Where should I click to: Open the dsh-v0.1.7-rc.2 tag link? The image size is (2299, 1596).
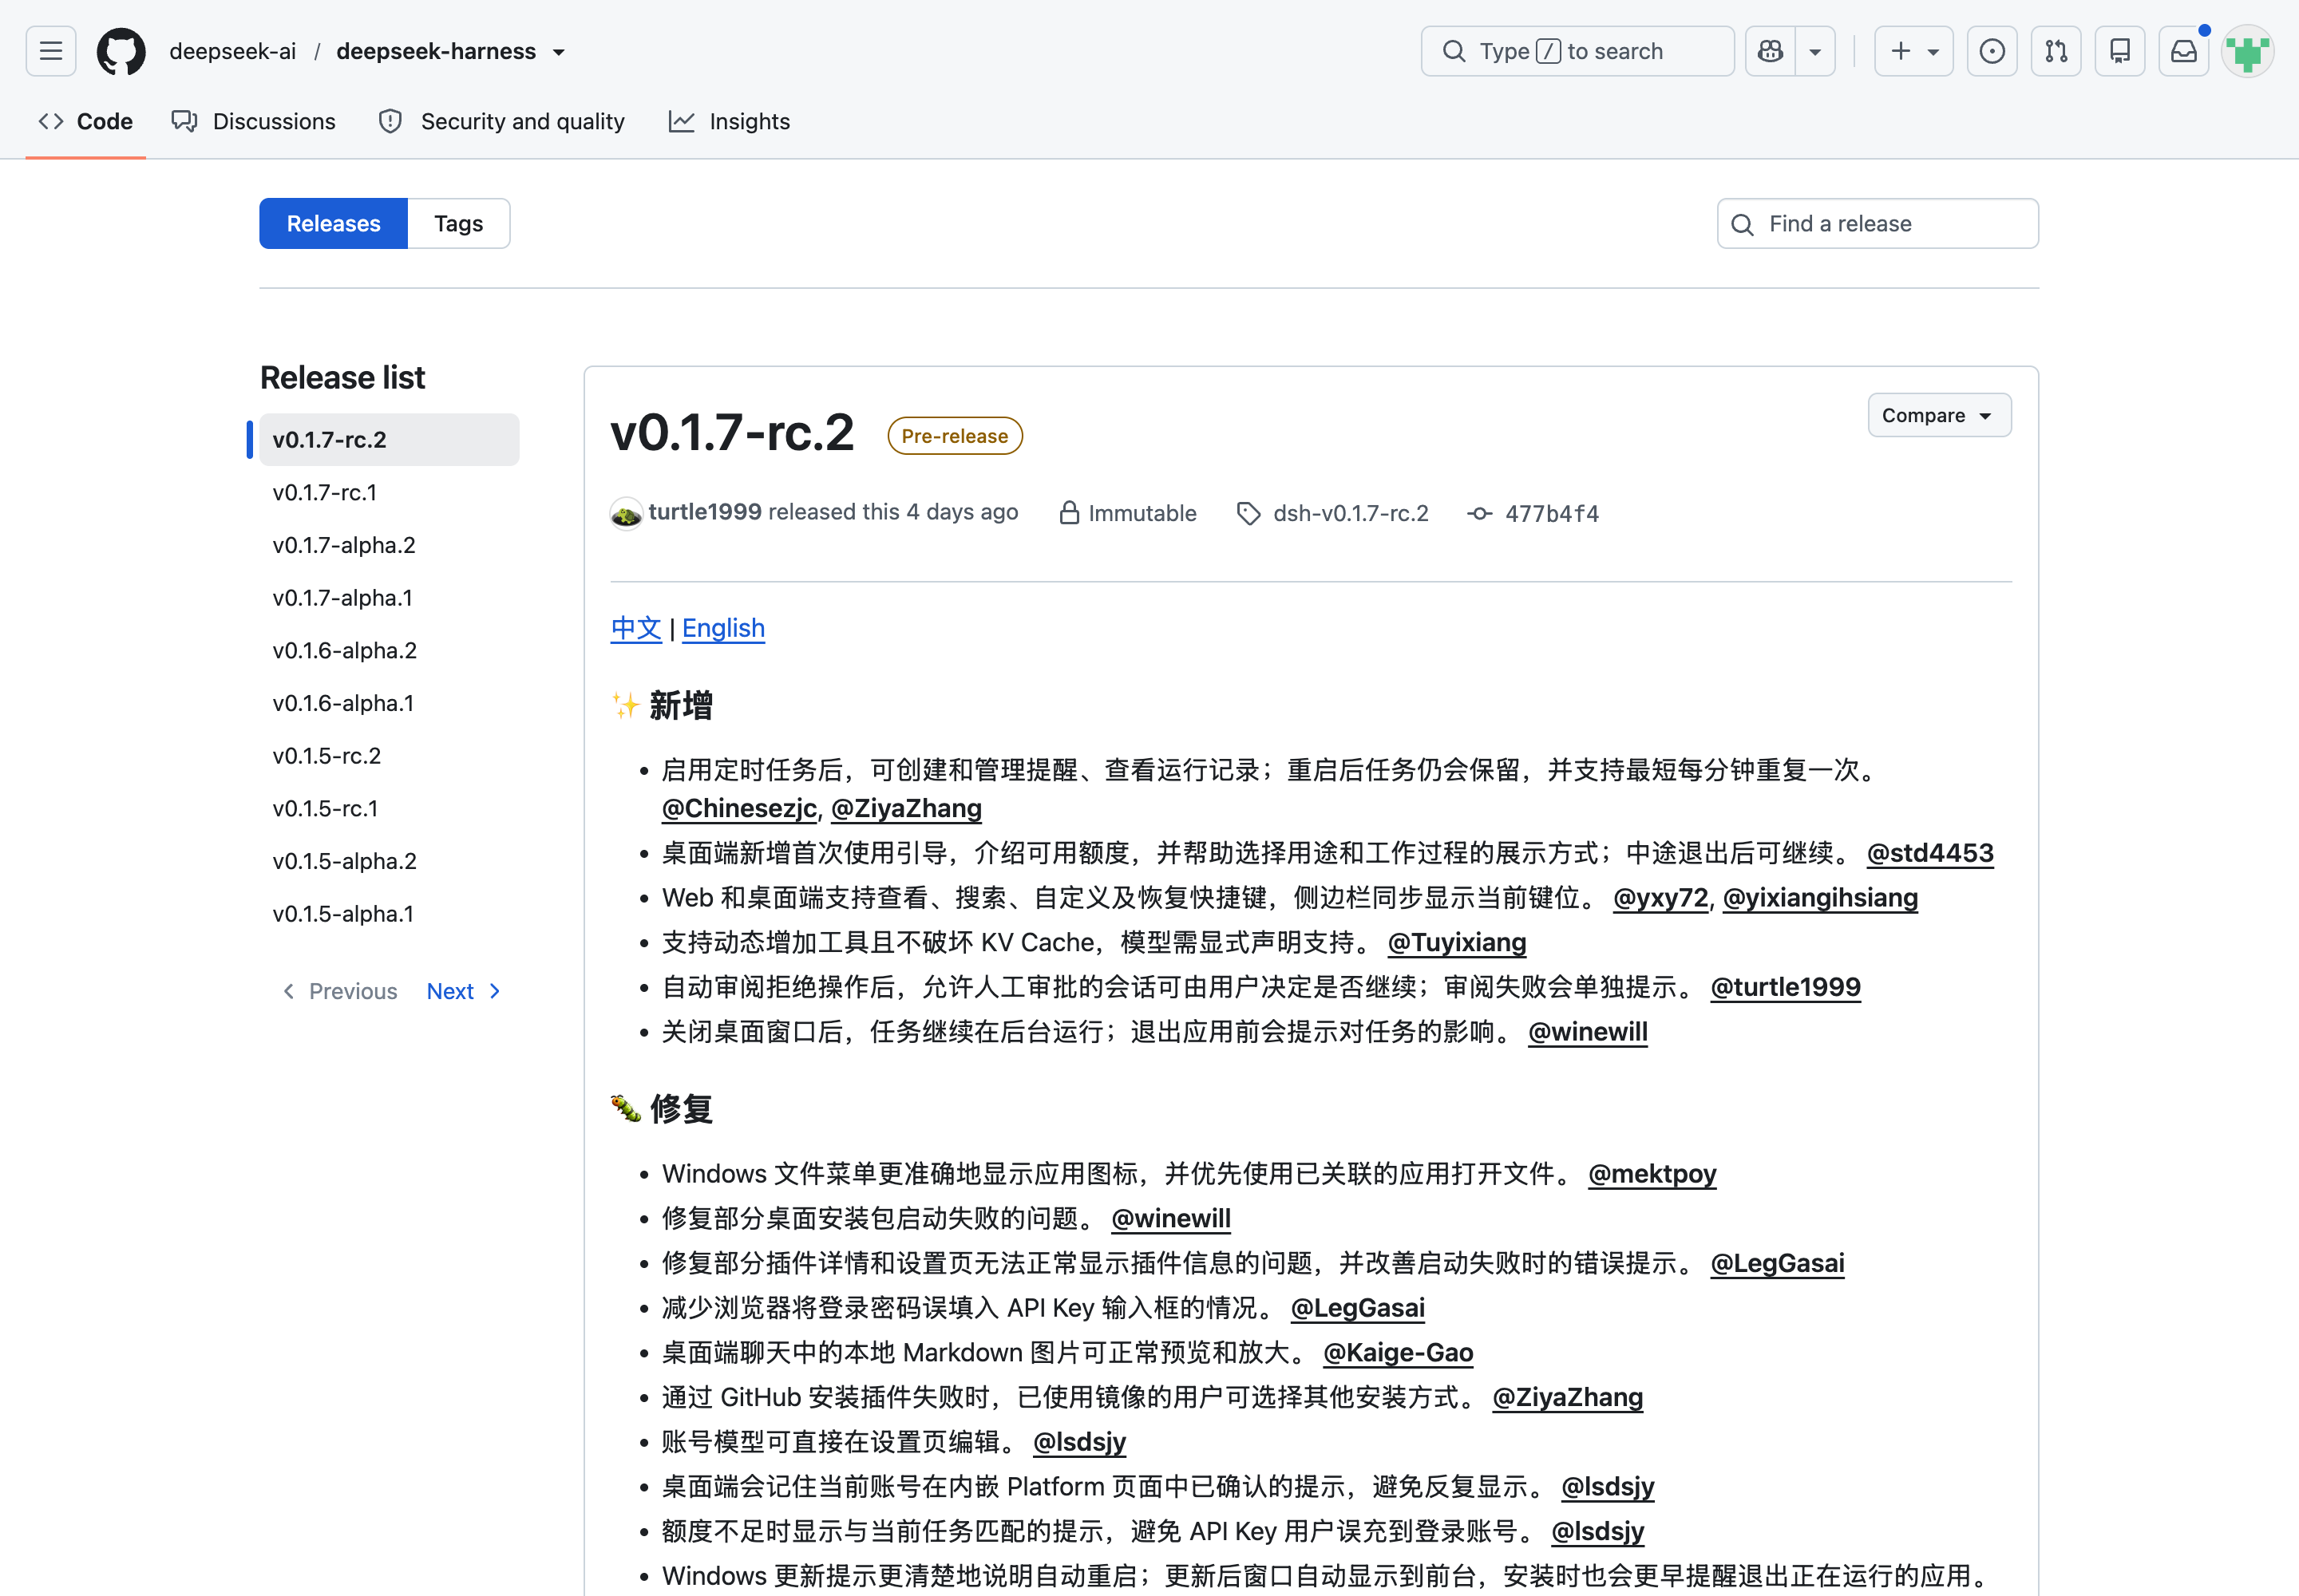1350,513
